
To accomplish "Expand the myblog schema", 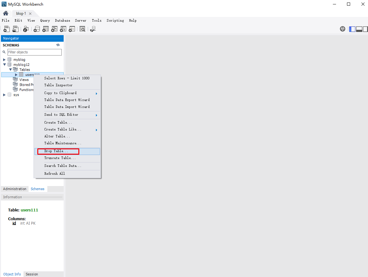I will pos(4,60).
